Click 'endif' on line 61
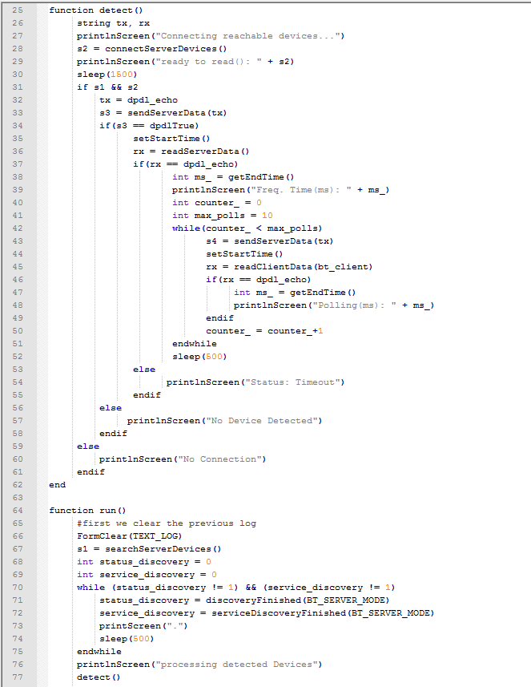The height and width of the screenshot is (687, 531). tap(91, 472)
